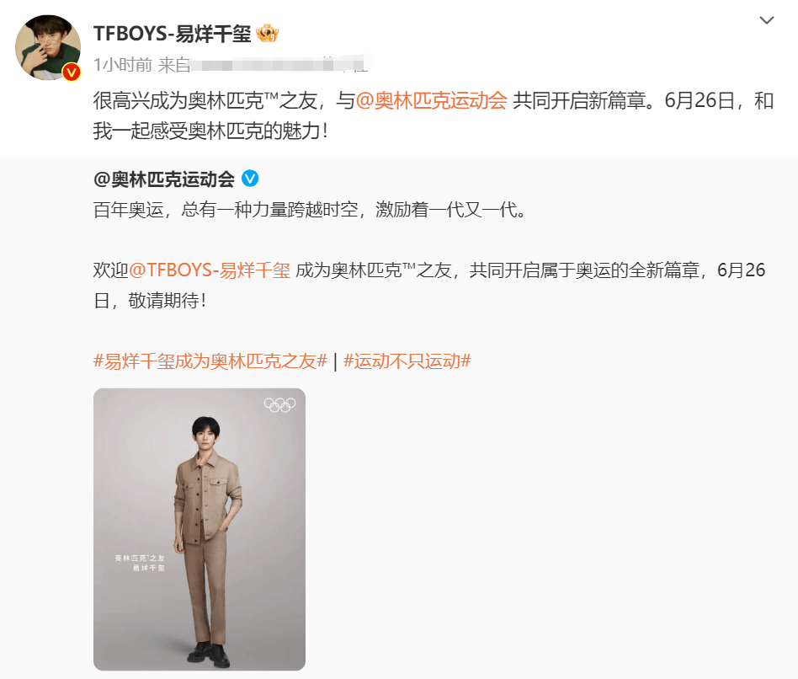Click the crown membership icon
798x679 pixels.
[x=267, y=34]
